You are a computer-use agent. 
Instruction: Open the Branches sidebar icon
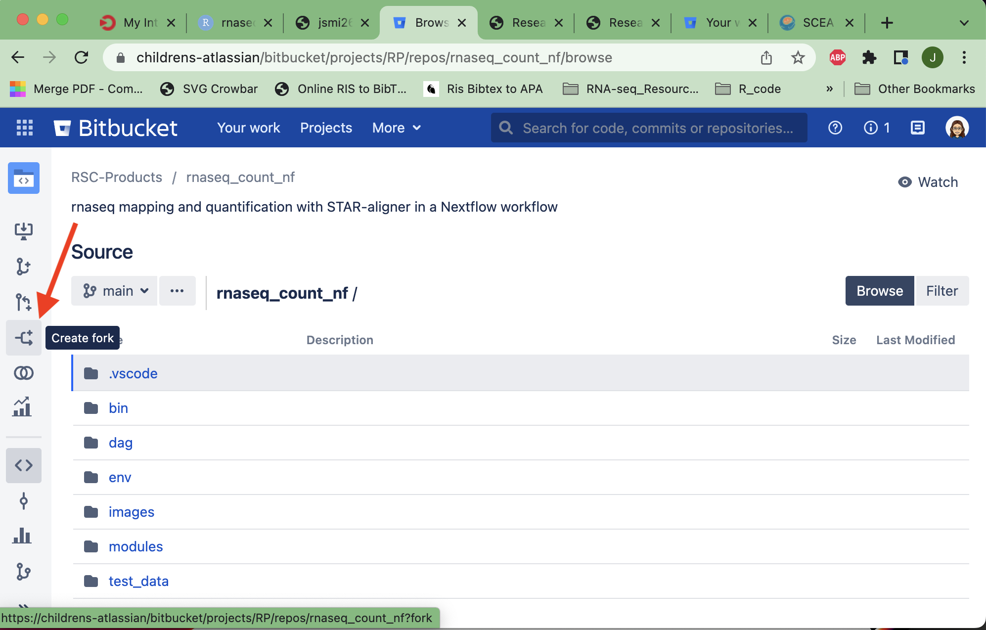tap(24, 572)
